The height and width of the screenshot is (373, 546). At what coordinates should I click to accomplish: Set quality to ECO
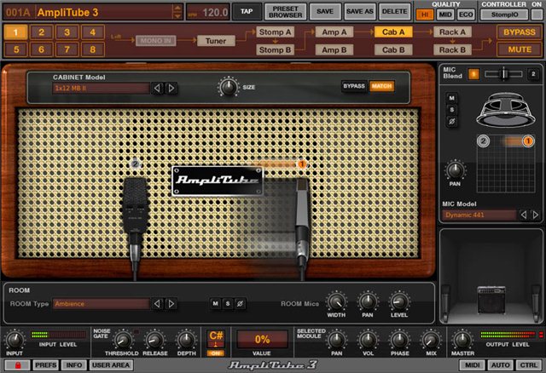466,14
